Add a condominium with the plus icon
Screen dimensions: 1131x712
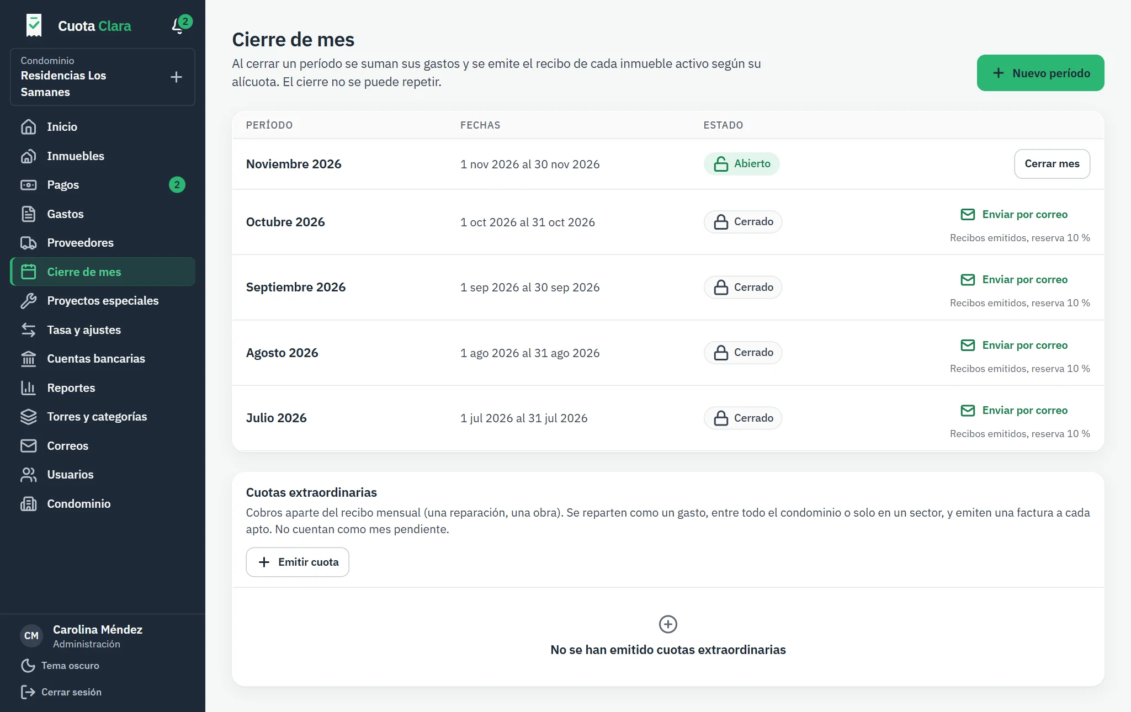176,77
